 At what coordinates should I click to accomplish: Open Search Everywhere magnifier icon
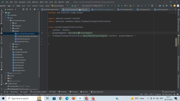click(171, 6)
